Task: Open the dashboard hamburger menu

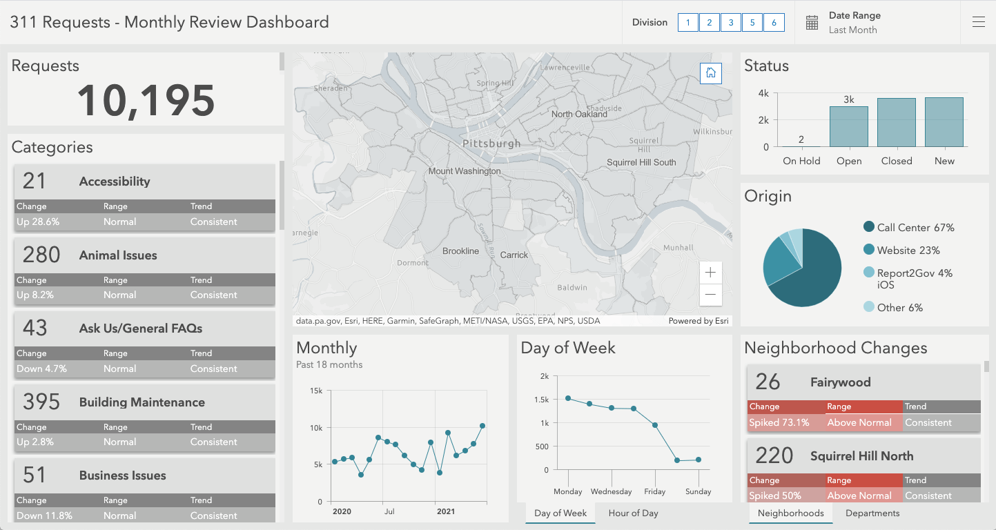Action: 979,21
